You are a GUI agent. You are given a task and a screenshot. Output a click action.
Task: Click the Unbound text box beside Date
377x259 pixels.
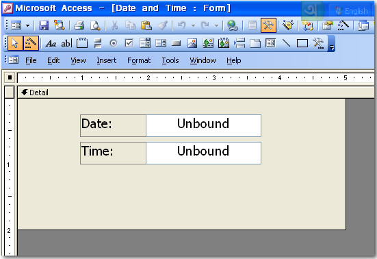click(203, 125)
